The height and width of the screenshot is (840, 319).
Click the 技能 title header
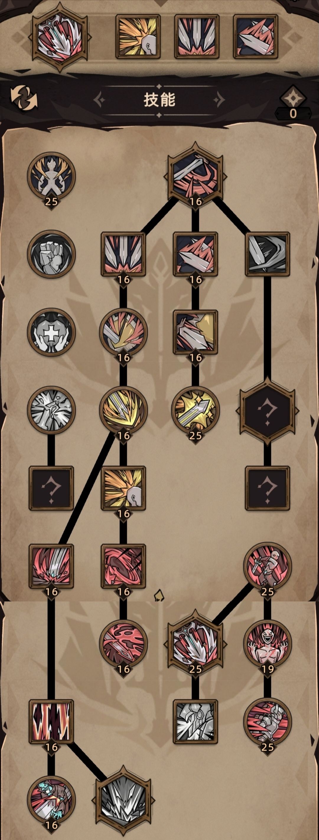[159, 100]
